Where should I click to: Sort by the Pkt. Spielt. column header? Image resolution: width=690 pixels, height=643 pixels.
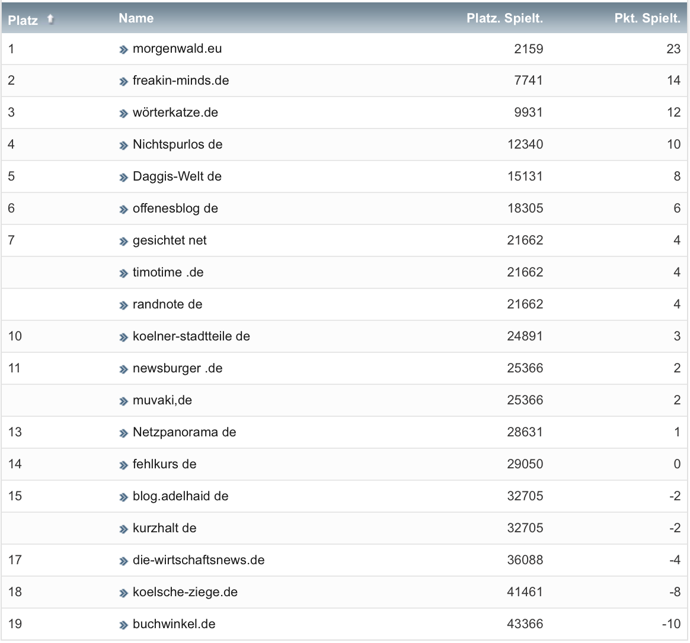point(647,18)
